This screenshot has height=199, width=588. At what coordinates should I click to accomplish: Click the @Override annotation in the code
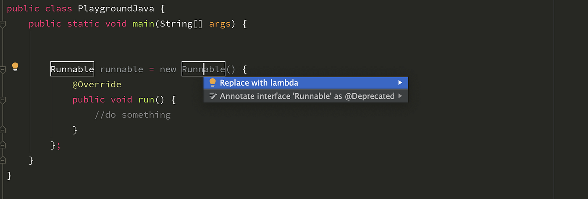pyautogui.click(x=97, y=84)
